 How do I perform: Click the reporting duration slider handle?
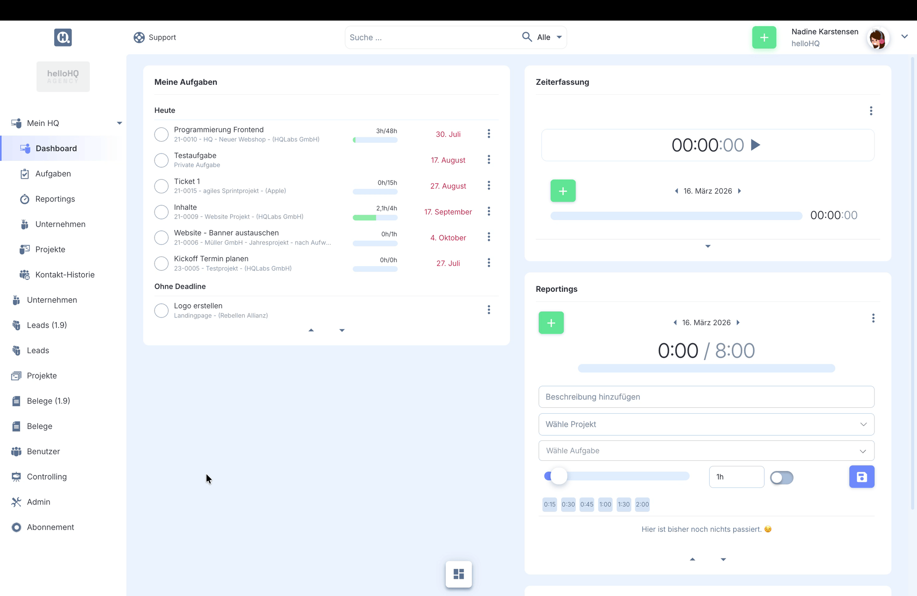558,476
